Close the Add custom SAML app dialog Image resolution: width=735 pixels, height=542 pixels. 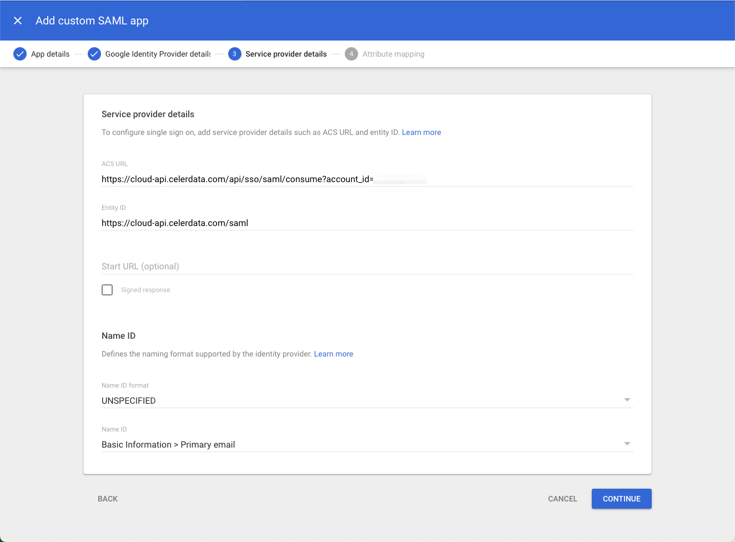18,20
